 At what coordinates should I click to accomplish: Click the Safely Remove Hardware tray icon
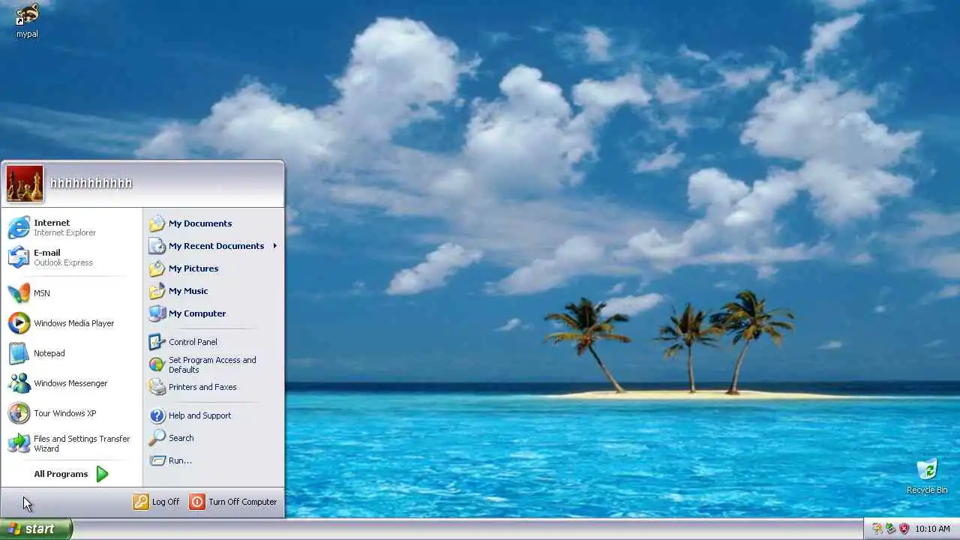tap(890, 529)
